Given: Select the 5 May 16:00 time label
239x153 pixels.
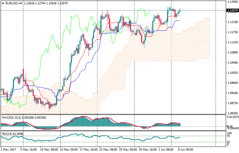Looking at the screenshot, I should tap(28, 149).
